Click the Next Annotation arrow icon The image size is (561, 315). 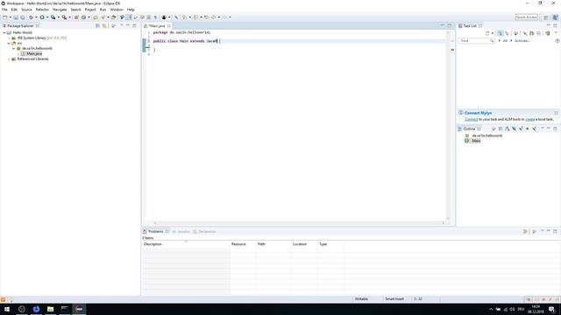[185, 17]
